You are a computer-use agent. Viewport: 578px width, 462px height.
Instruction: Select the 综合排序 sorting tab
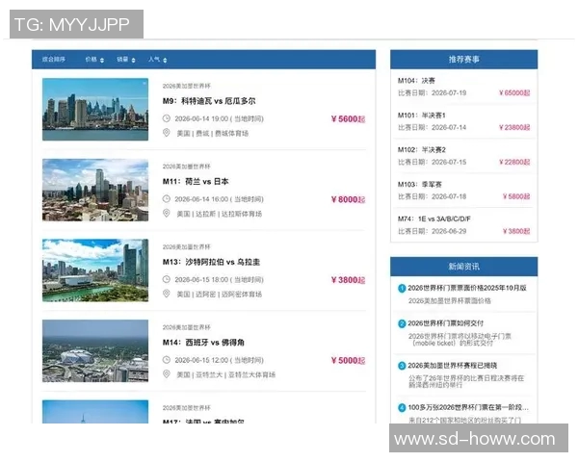pyautogui.click(x=54, y=60)
